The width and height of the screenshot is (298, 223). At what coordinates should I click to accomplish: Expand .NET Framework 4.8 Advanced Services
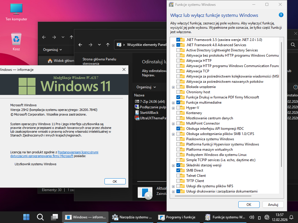tap(173, 45)
